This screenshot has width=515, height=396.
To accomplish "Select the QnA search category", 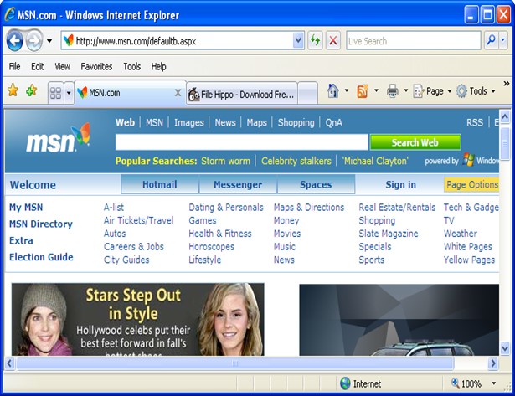I will pos(333,122).
